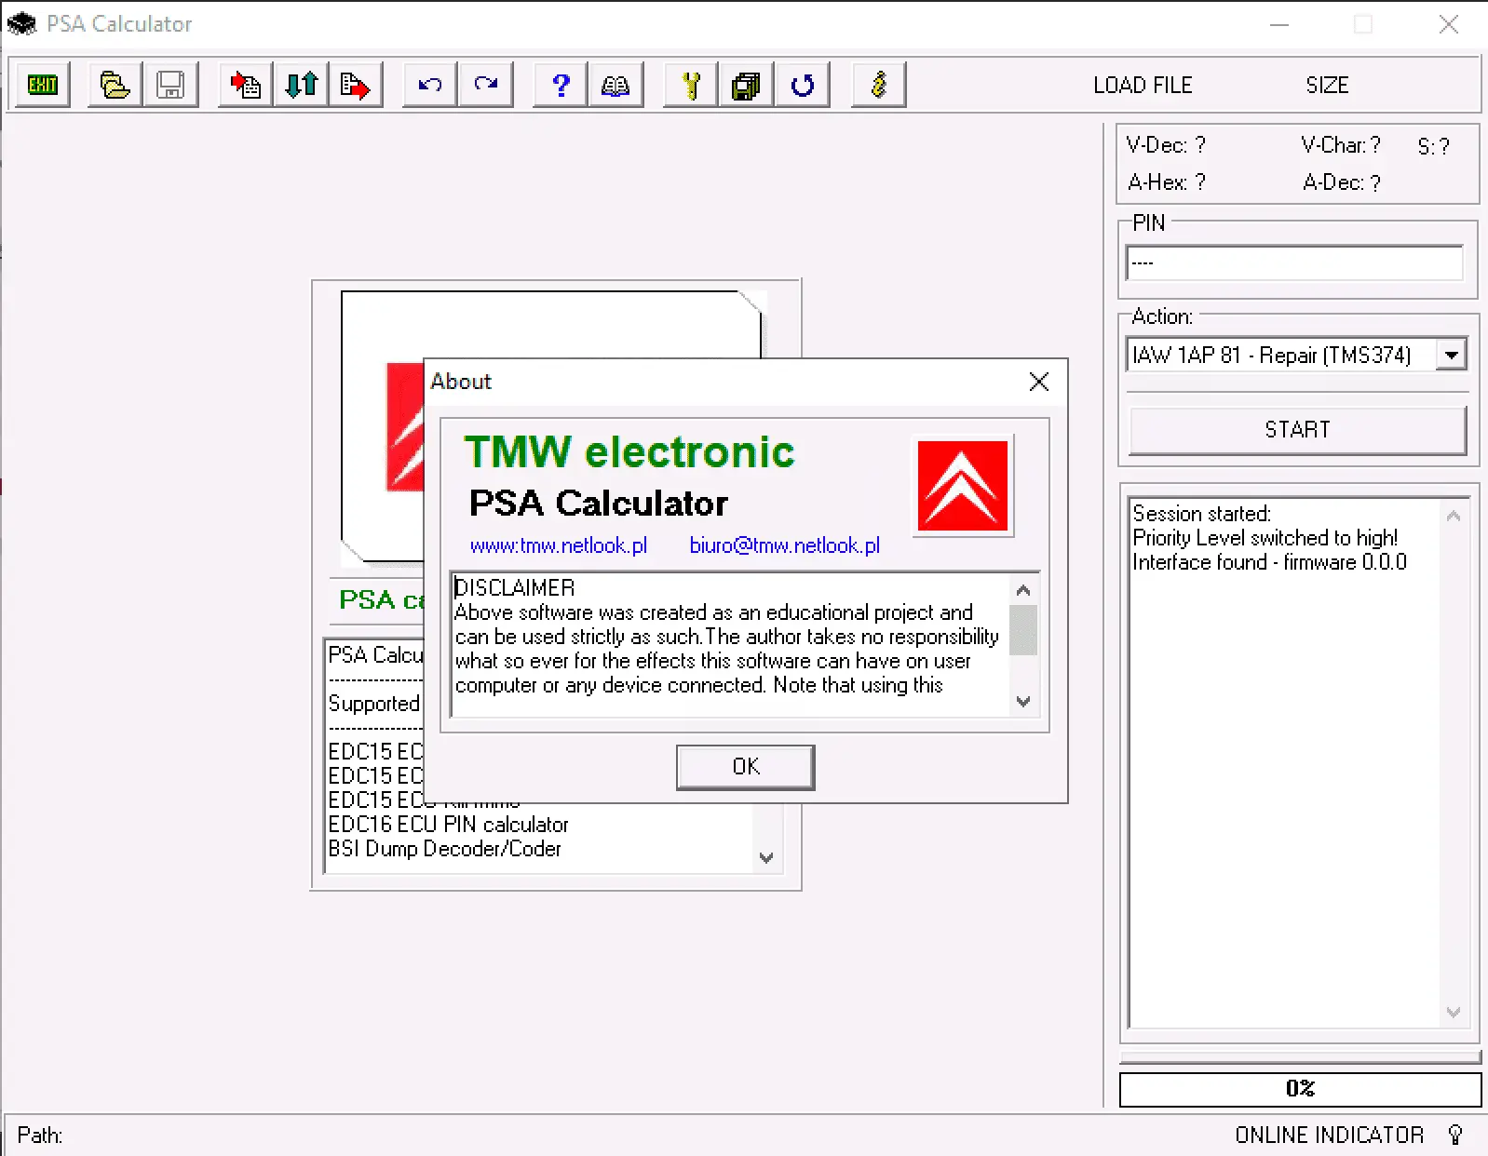The image size is (1488, 1156).
Task: Click the PSA Calculator title bar app icon
Action: 20,23
